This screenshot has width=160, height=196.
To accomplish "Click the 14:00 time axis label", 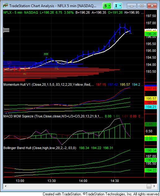I will pos(83,181).
